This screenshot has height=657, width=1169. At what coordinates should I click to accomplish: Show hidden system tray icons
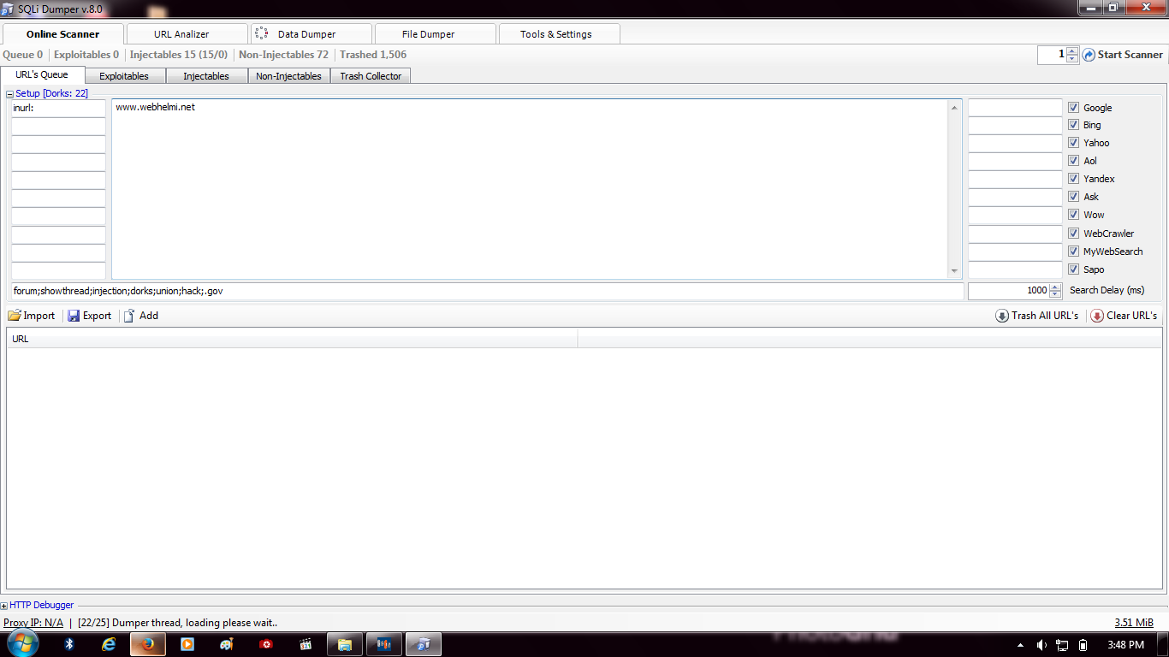pyautogui.click(x=1020, y=645)
